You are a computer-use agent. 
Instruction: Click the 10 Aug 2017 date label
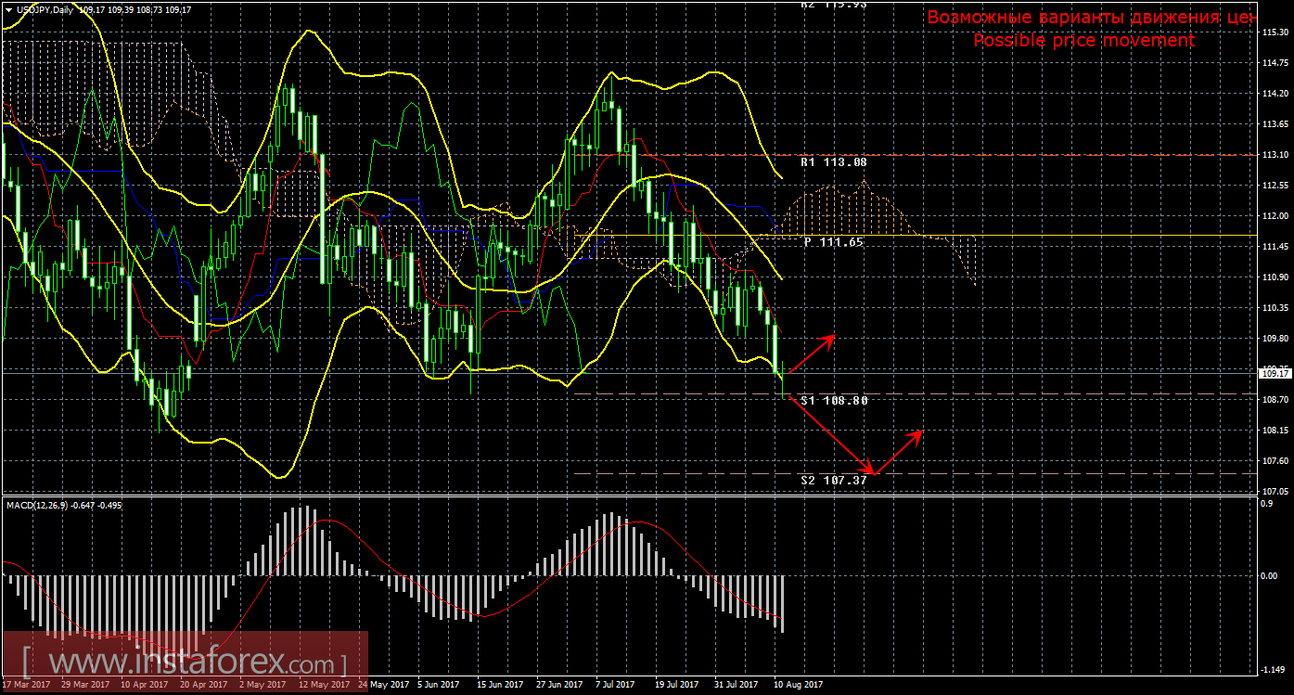click(x=799, y=685)
